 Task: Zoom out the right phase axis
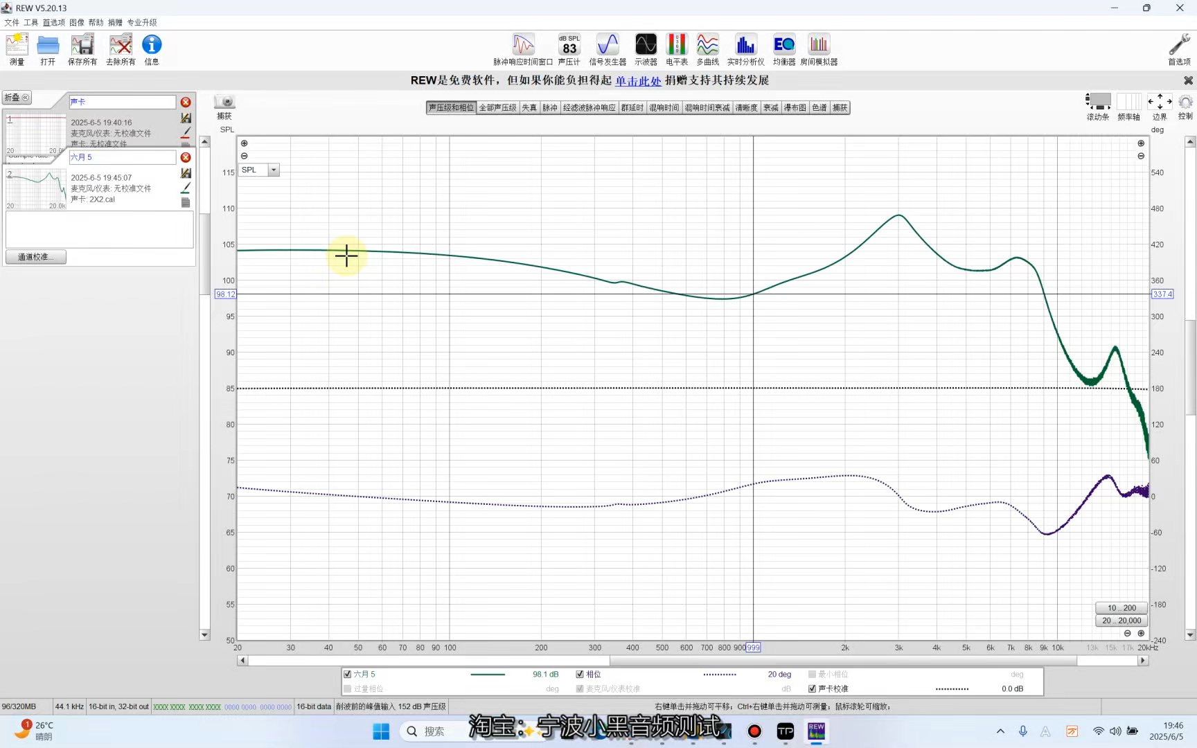coord(1141,156)
